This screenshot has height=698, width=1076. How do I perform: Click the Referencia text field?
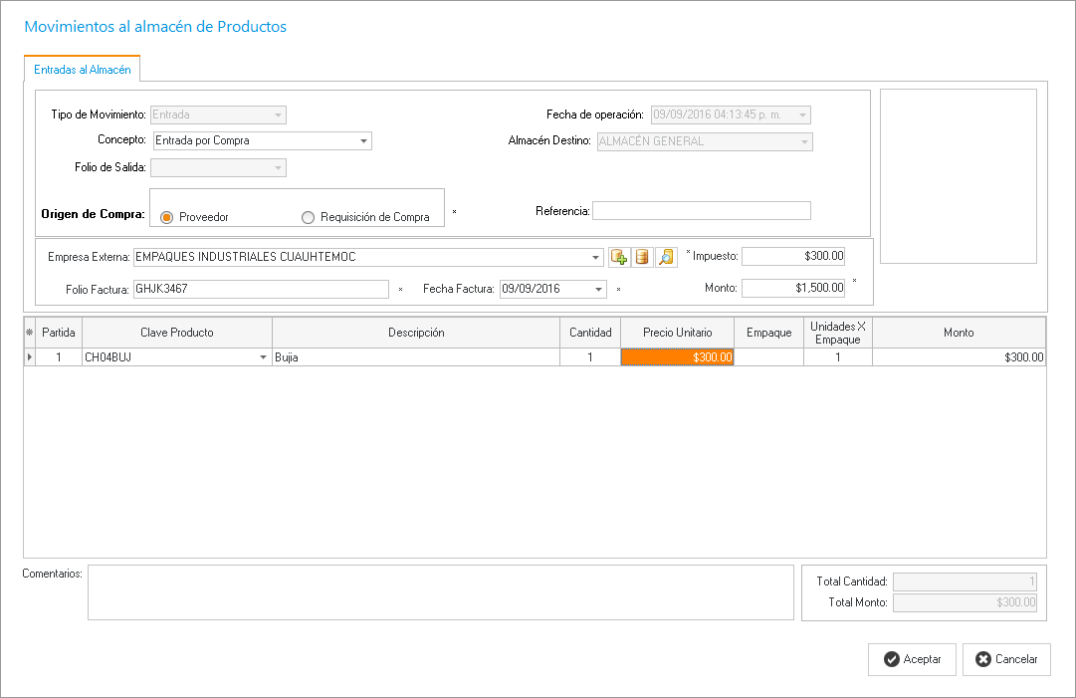(x=701, y=210)
